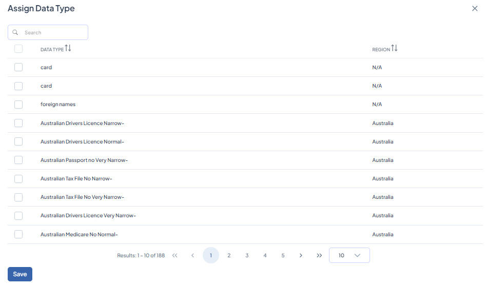Toggle the select-all header checkbox
This screenshot has height=287, width=487.
[x=18, y=49]
